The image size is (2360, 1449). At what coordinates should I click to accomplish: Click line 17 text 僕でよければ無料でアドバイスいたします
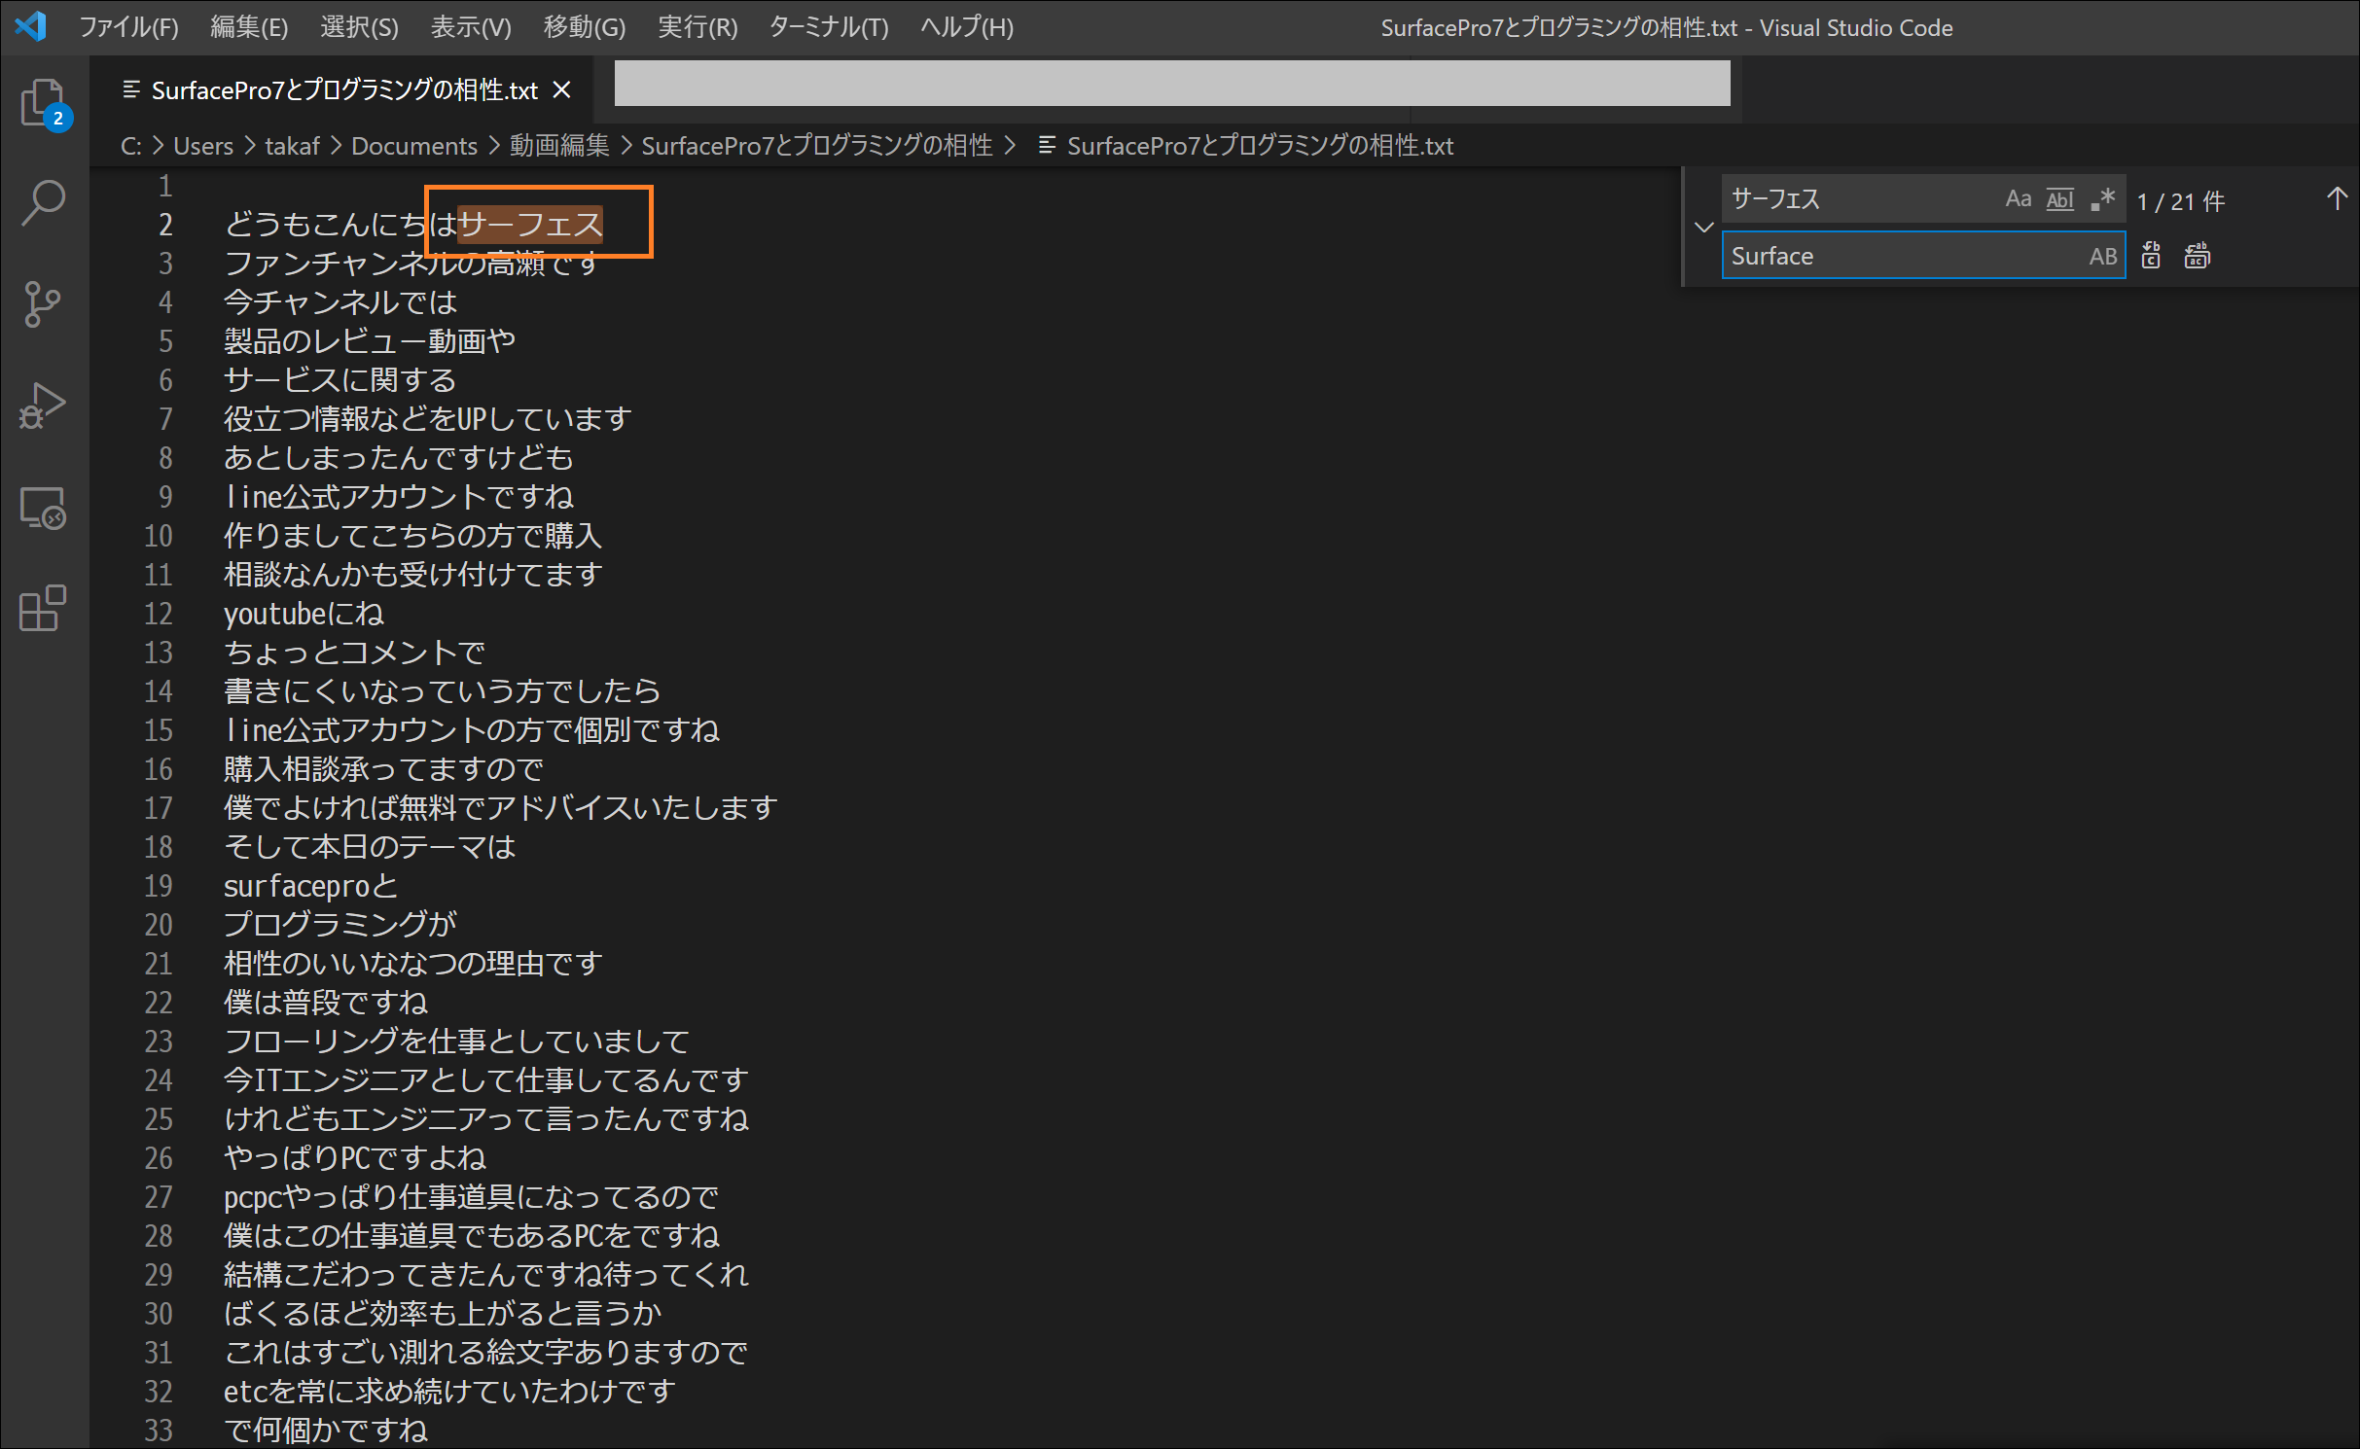(x=501, y=808)
